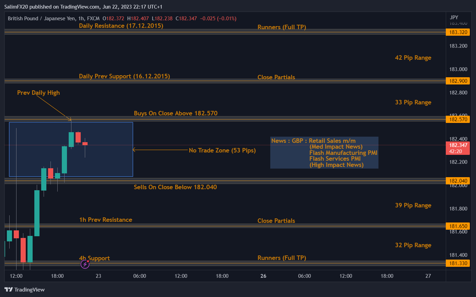Click the 181.650 price axis tag
Image resolution: width=476 pixels, height=297 pixels.
[457, 226]
